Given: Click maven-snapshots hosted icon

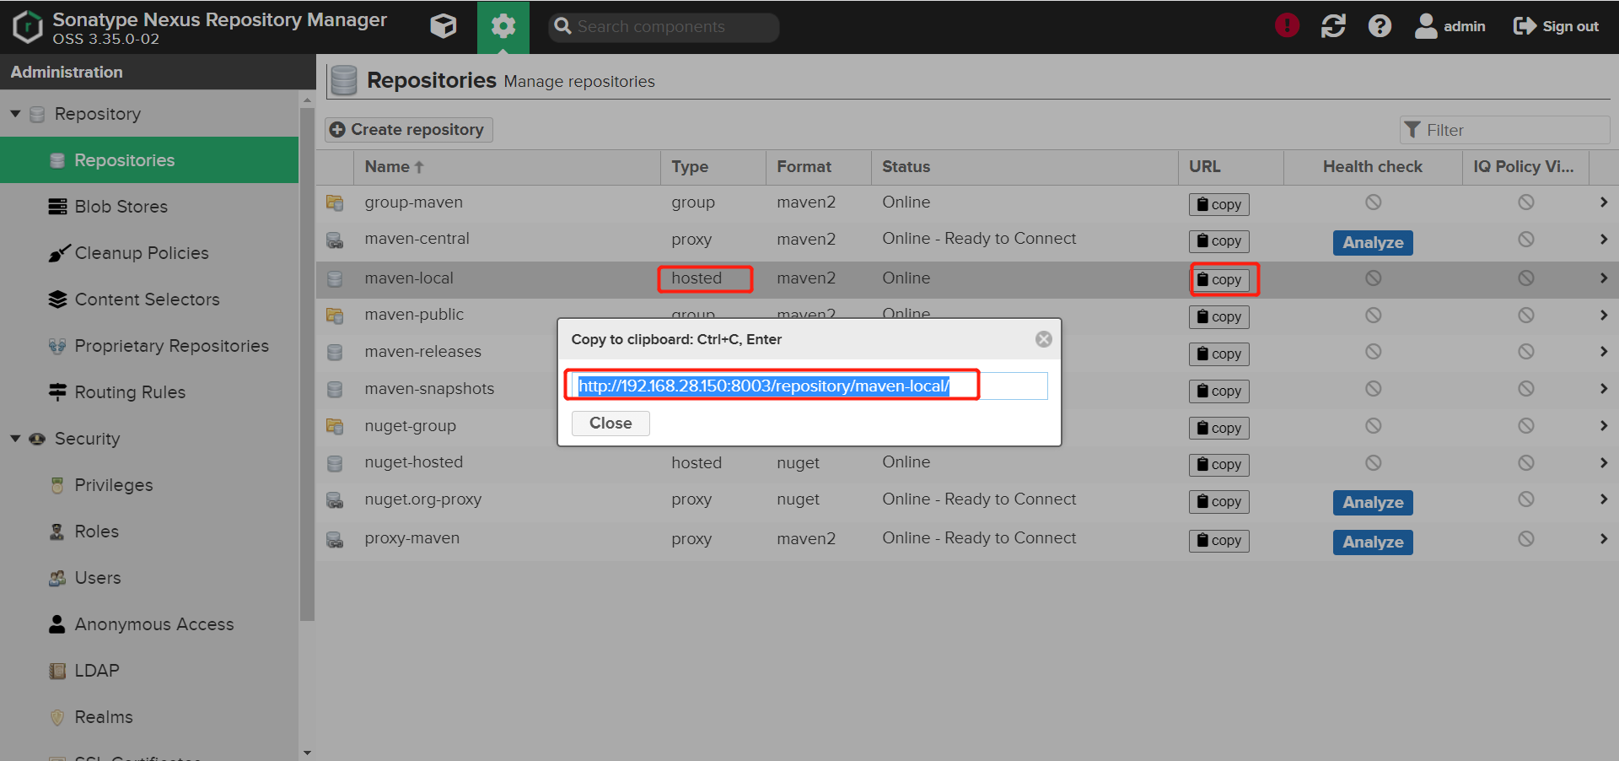Looking at the screenshot, I should 335,390.
